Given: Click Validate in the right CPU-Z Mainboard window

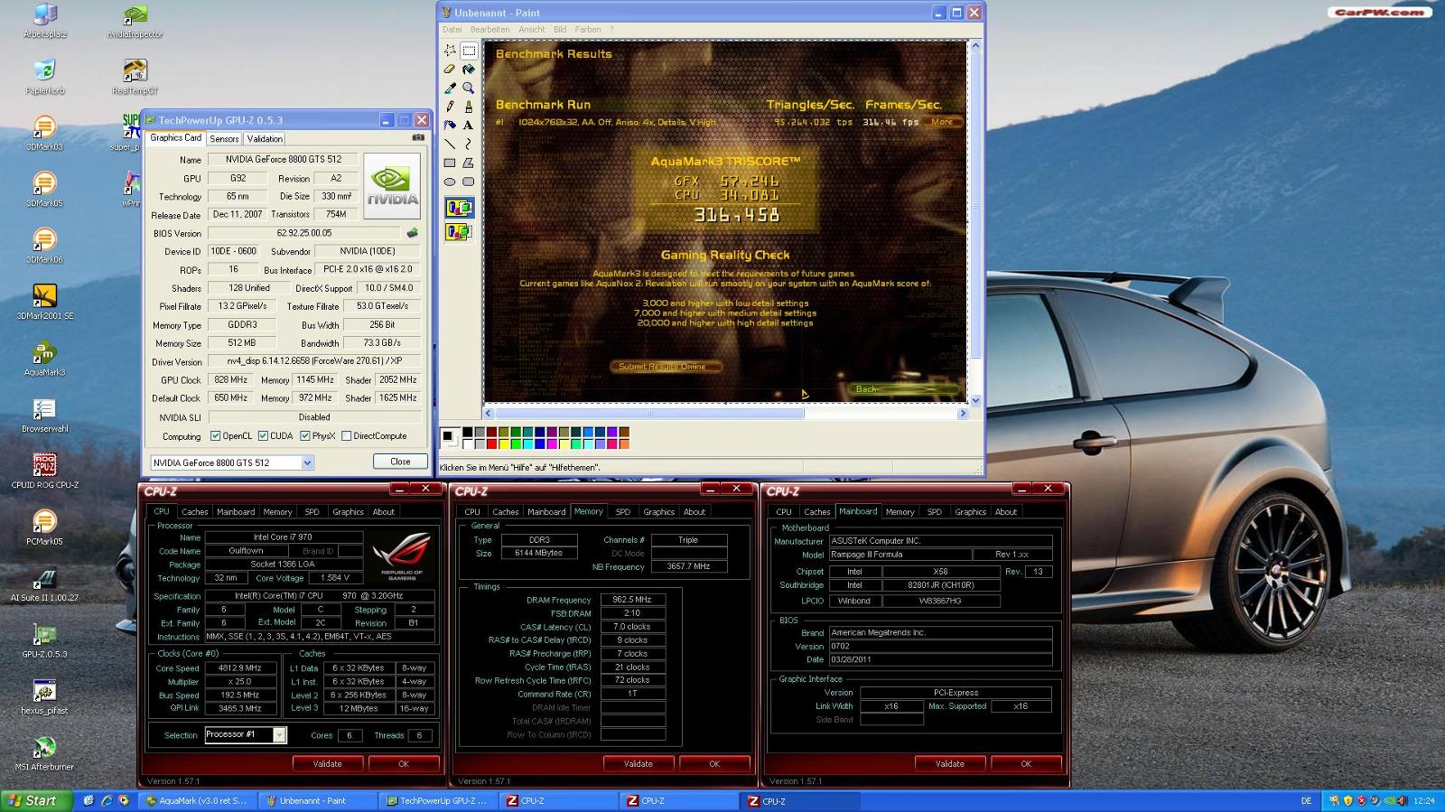Looking at the screenshot, I should click(949, 764).
